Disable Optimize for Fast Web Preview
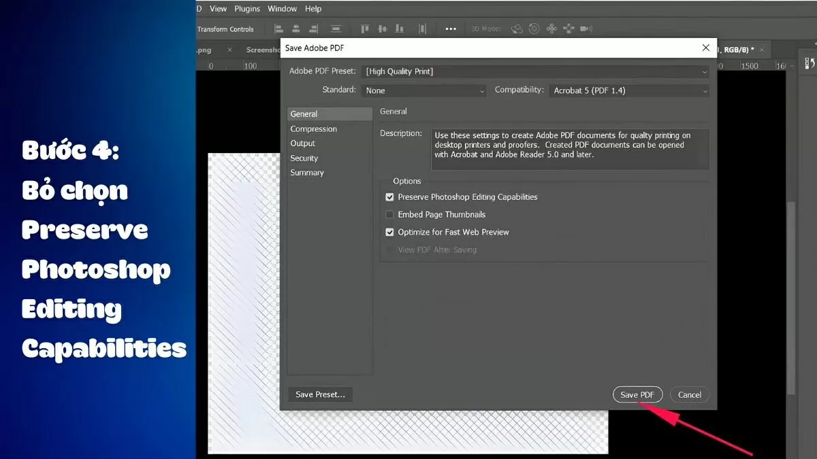This screenshot has height=459, width=817. [390, 233]
